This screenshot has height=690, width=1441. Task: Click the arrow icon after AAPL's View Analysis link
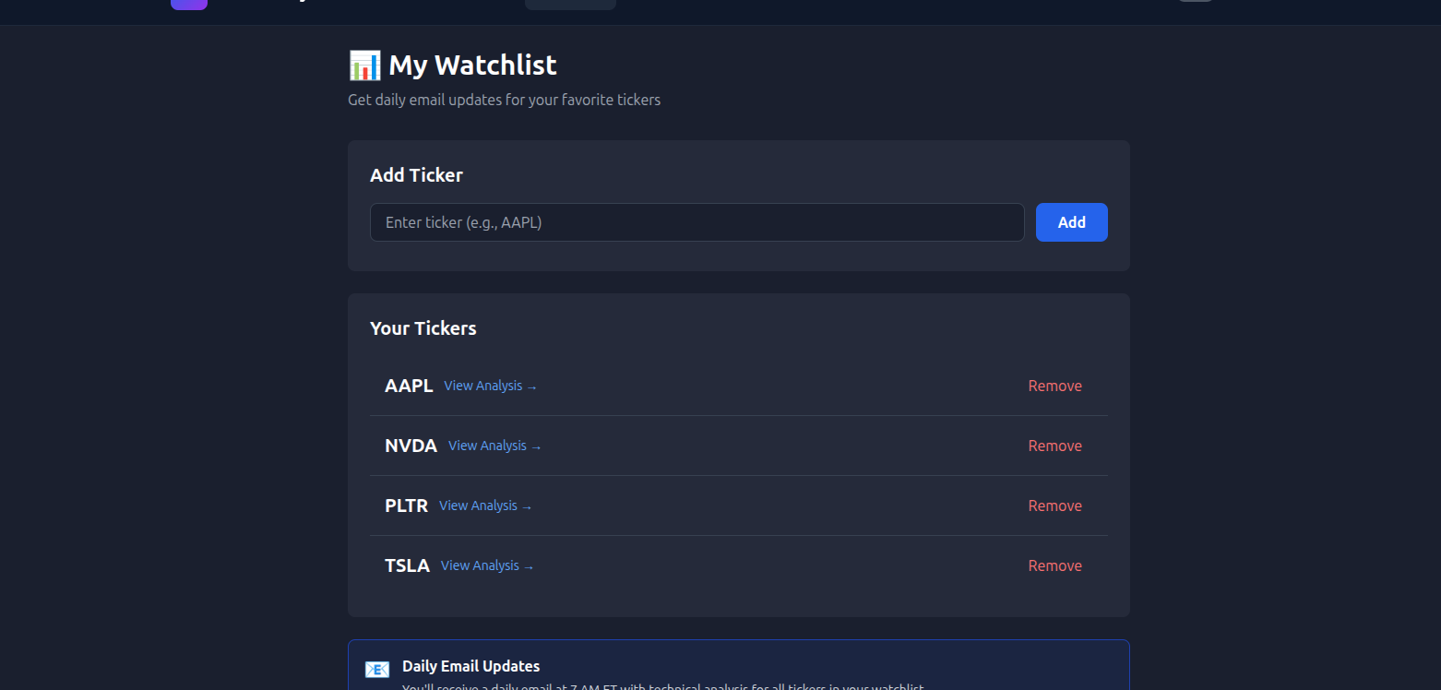pyautogui.click(x=531, y=387)
